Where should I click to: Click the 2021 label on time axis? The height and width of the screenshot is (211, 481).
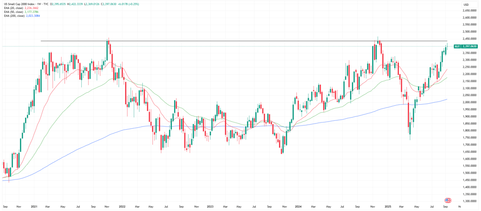point(33,207)
